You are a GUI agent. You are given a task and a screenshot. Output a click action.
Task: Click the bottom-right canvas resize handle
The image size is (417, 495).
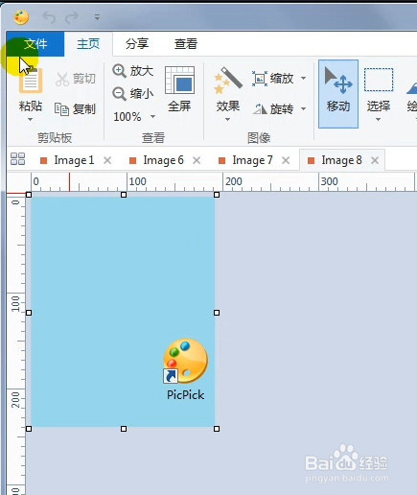click(217, 429)
